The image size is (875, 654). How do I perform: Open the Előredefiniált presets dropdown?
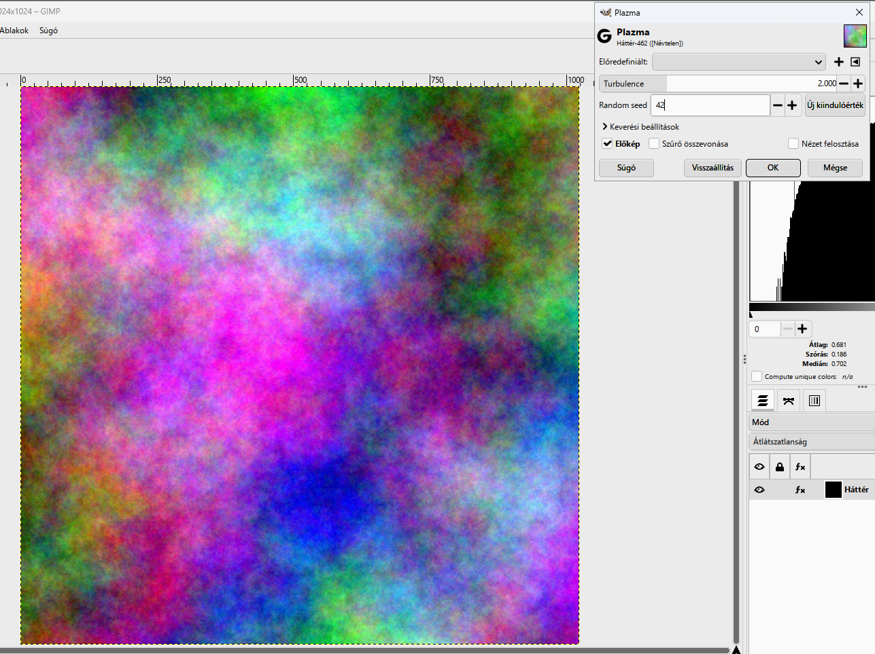(738, 62)
